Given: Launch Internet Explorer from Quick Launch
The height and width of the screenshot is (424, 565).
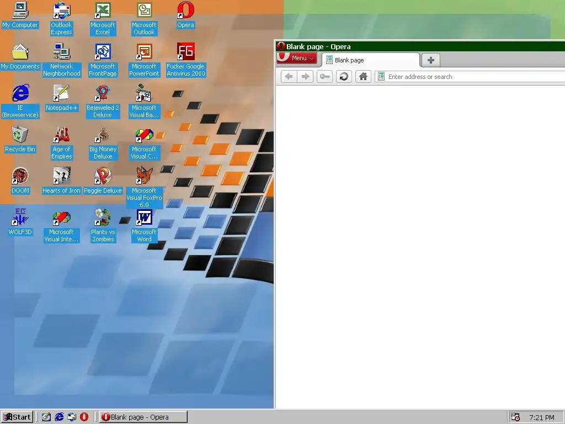Looking at the screenshot, I should pyautogui.click(x=59, y=417).
